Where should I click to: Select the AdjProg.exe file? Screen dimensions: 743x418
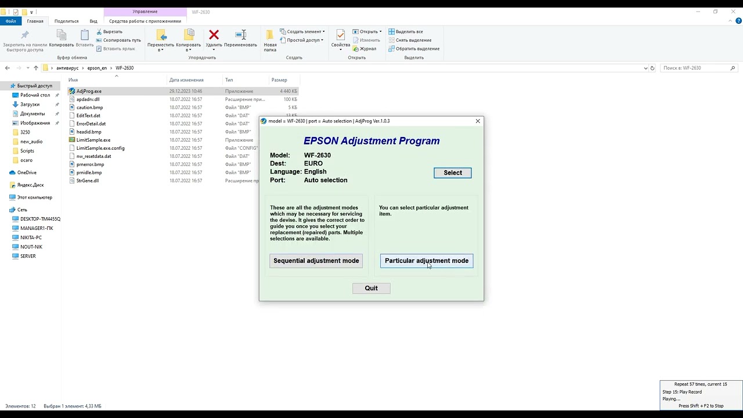89,91
